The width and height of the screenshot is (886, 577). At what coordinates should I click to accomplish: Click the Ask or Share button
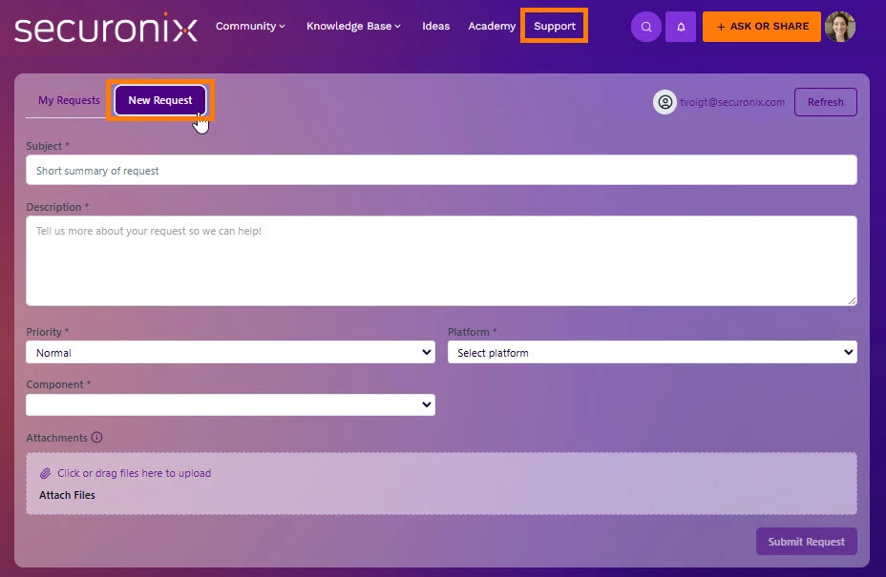(762, 27)
